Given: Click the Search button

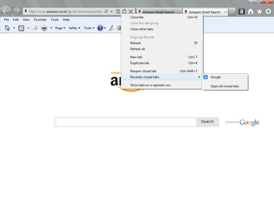Looking at the screenshot, I should [207, 122].
